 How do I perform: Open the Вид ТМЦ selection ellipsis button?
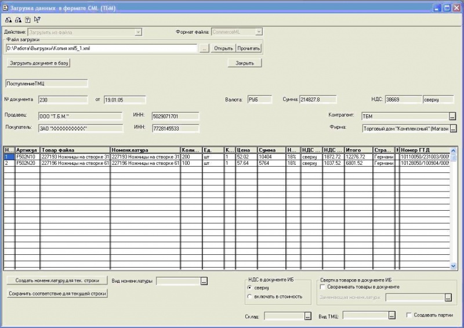click(x=391, y=316)
